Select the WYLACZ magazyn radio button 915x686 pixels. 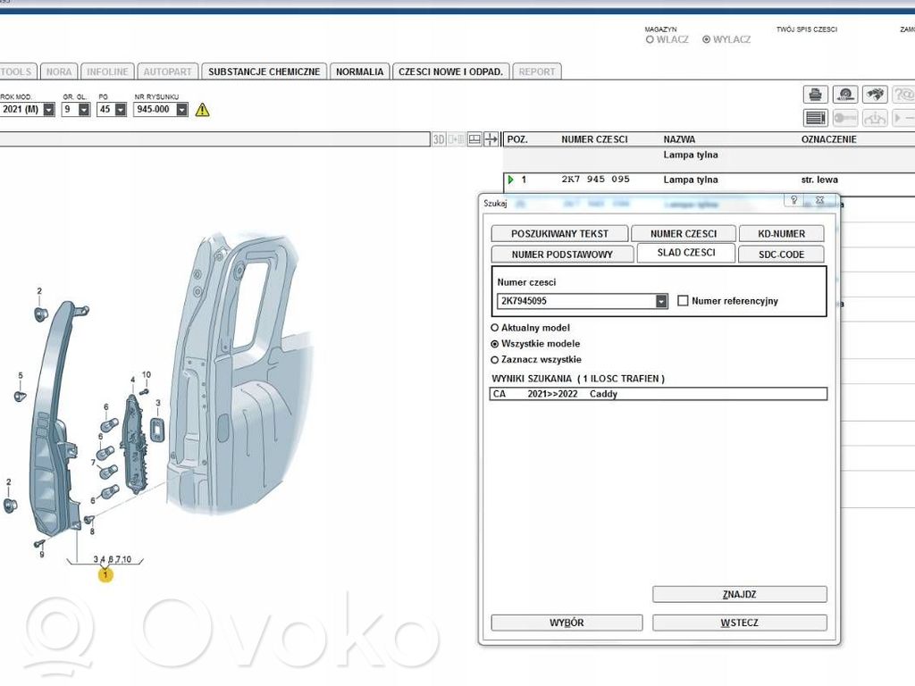coord(706,39)
